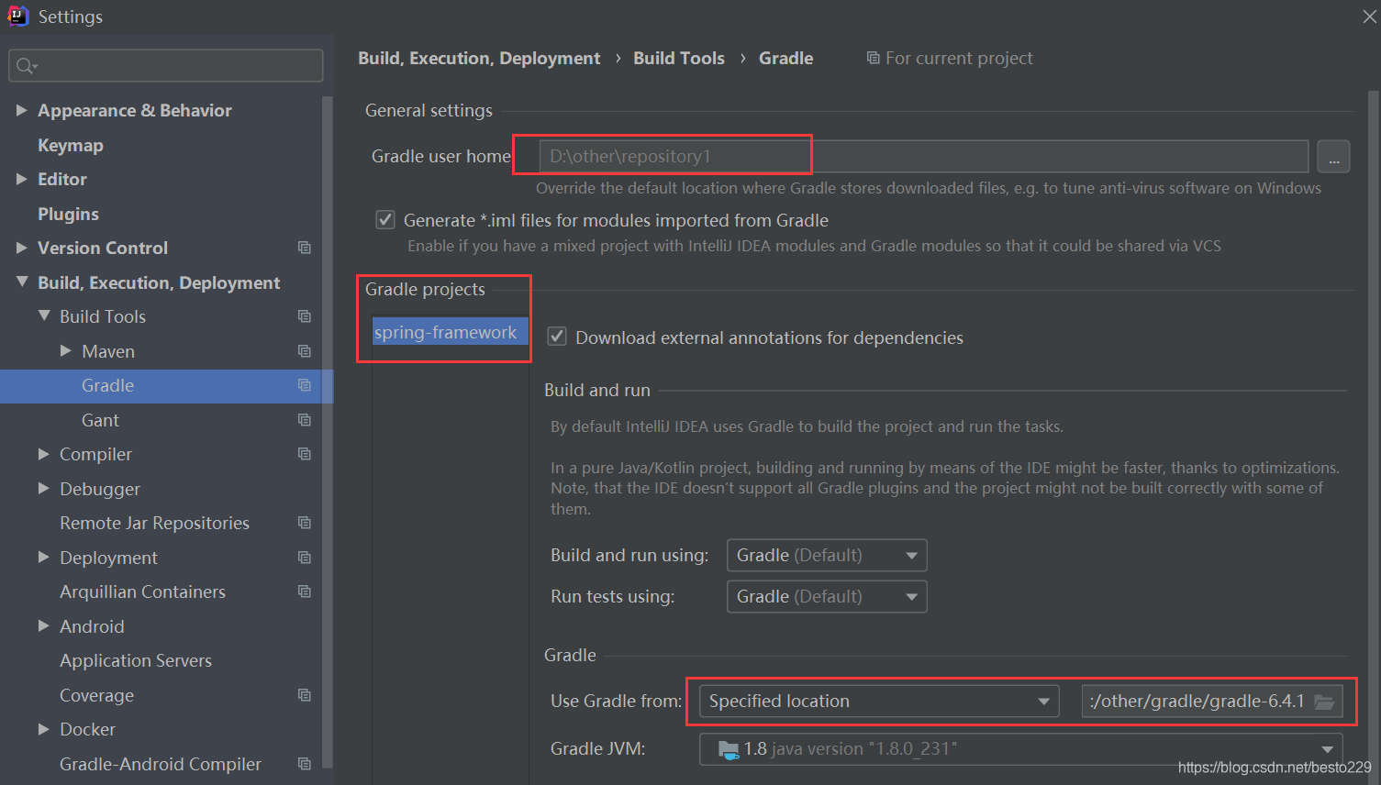This screenshot has width=1381, height=785.
Task: Close the Settings dialog
Action: click(x=1368, y=17)
